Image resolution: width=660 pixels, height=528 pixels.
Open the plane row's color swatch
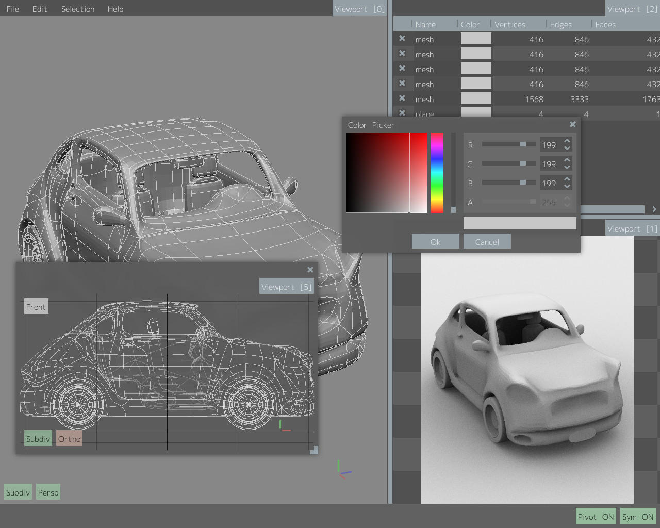(x=476, y=112)
